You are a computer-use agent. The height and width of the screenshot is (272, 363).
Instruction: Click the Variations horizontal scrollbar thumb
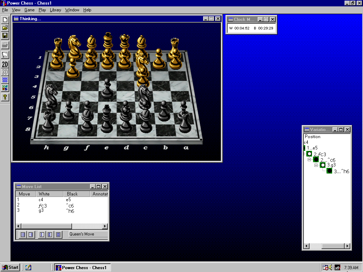coord(333,246)
